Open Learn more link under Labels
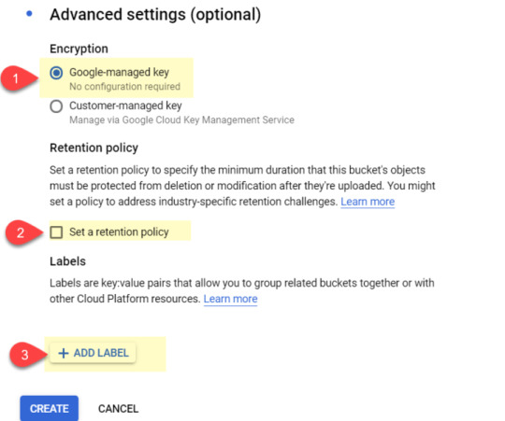Screen dimensions: 505x421 click(x=230, y=299)
